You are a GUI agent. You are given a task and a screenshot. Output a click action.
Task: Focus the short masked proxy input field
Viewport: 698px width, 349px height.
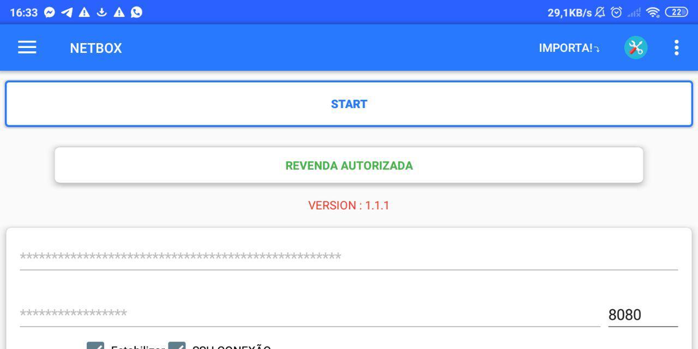tap(310, 314)
